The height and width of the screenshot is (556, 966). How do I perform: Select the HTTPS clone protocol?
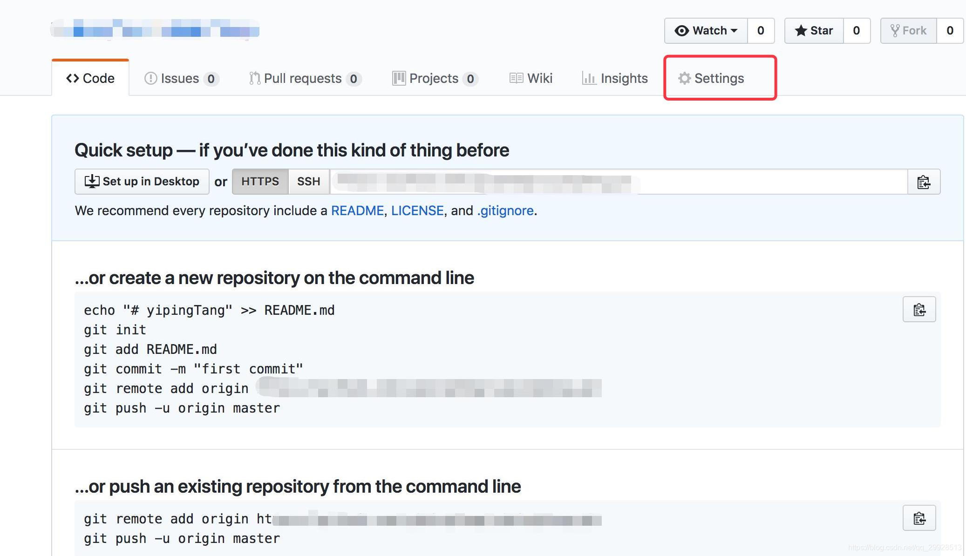(260, 182)
